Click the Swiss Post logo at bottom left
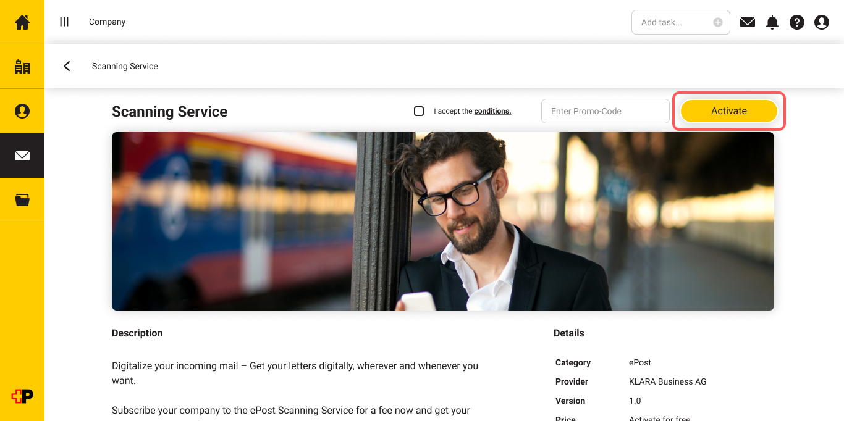This screenshot has width=844, height=421. point(22,397)
